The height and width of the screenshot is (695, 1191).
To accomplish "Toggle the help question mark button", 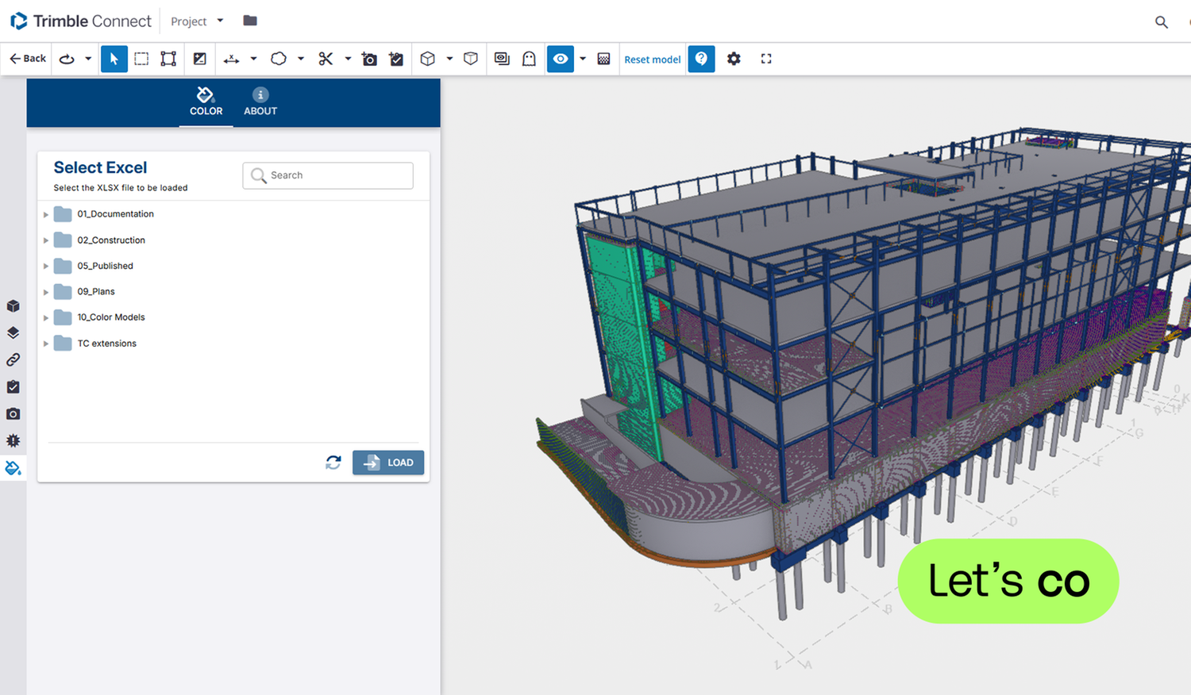I will [x=701, y=59].
